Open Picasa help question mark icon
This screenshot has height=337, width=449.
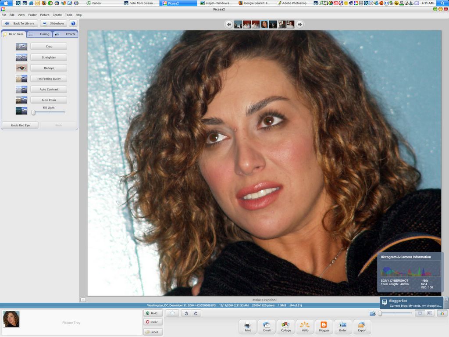[73, 24]
